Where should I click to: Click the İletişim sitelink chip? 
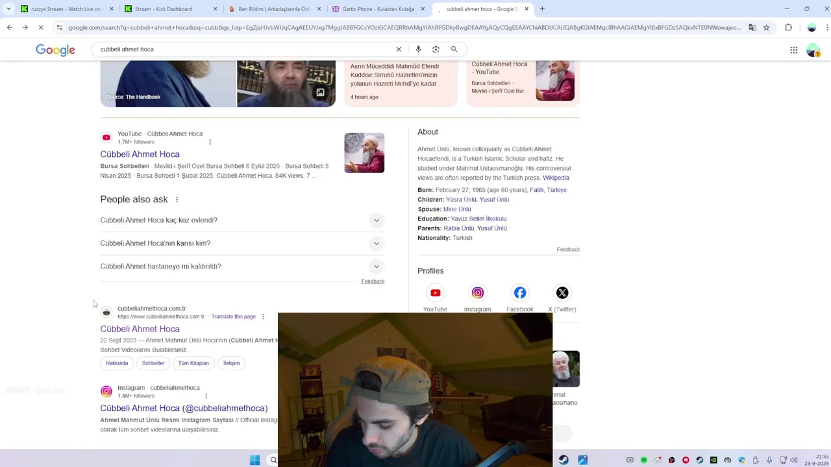pyautogui.click(x=231, y=363)
